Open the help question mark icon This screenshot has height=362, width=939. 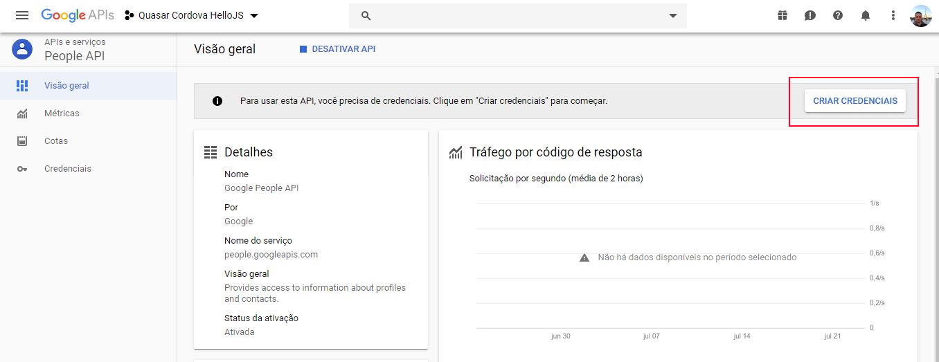point(838,15)
